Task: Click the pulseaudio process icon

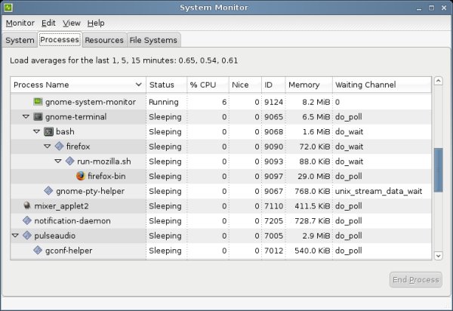Action: coord(27,236)
